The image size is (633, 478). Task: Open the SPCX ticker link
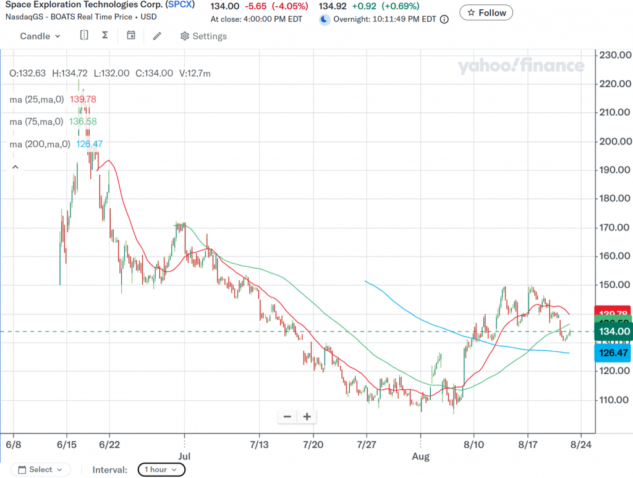coord(180,5)
